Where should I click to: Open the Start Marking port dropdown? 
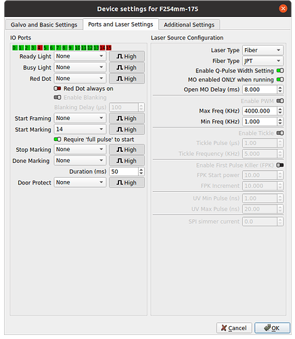coord(80,129)
